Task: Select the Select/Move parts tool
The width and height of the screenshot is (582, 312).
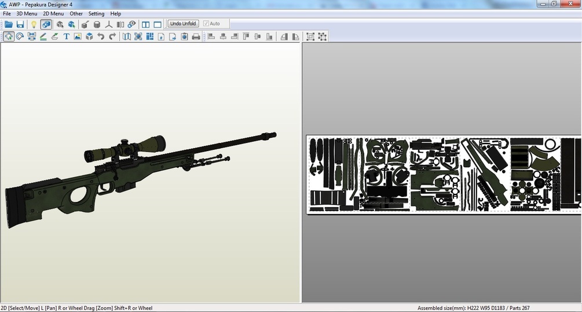Action: (9, 36)
